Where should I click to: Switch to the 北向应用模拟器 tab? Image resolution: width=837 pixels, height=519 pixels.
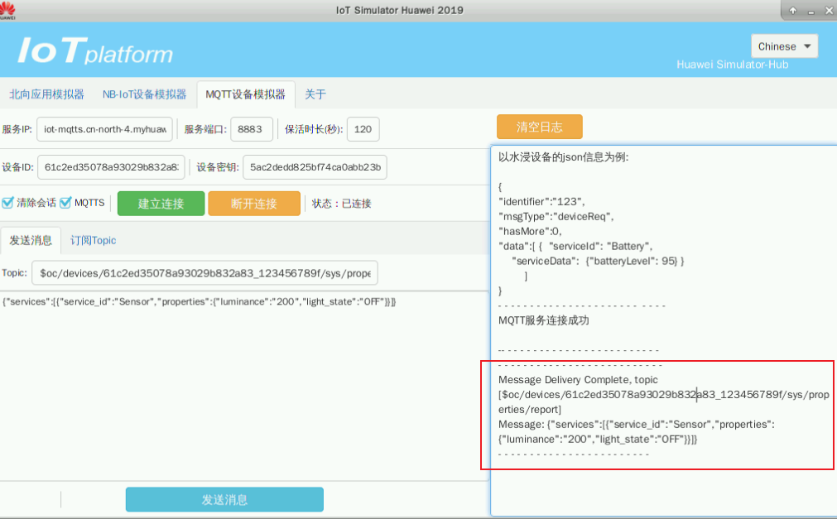[46, 94]
